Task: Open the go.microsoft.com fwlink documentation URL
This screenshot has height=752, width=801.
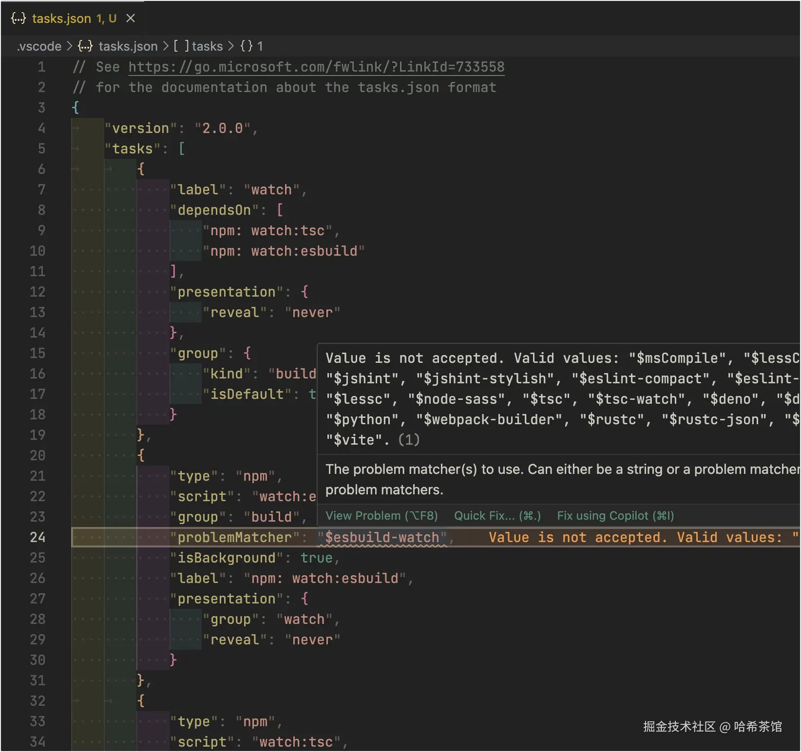Action: [316, 67]
